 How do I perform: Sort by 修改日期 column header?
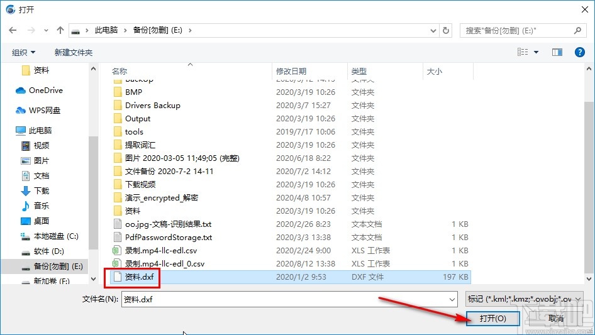click(x=291, y=71)
